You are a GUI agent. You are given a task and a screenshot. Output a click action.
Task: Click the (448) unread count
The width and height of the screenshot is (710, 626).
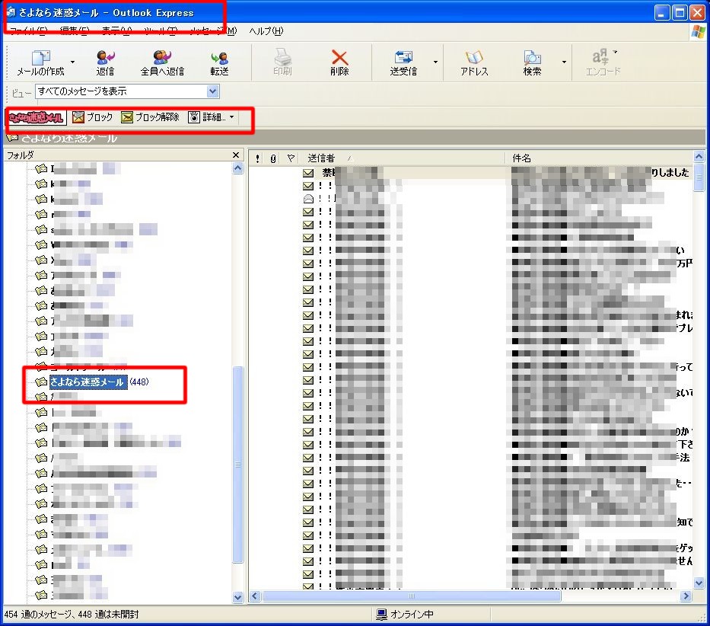click(x=139, y=382)
